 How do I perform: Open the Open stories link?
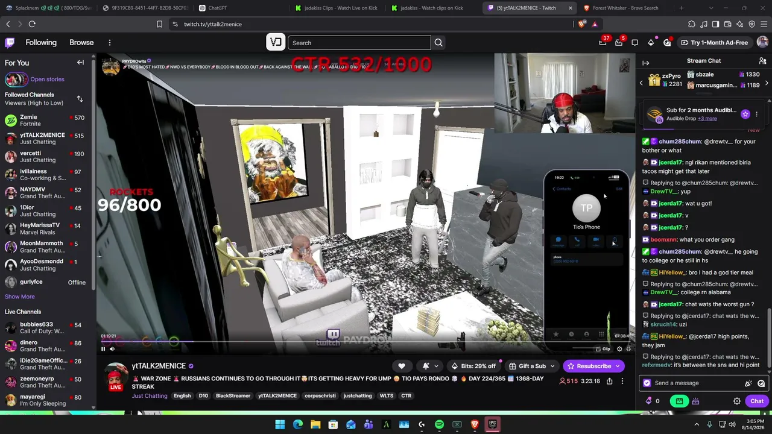click(x=47, y=80)
